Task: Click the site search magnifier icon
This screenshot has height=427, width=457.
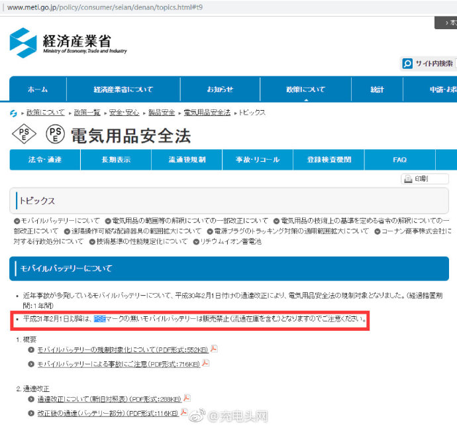Action: click(408, 64)
